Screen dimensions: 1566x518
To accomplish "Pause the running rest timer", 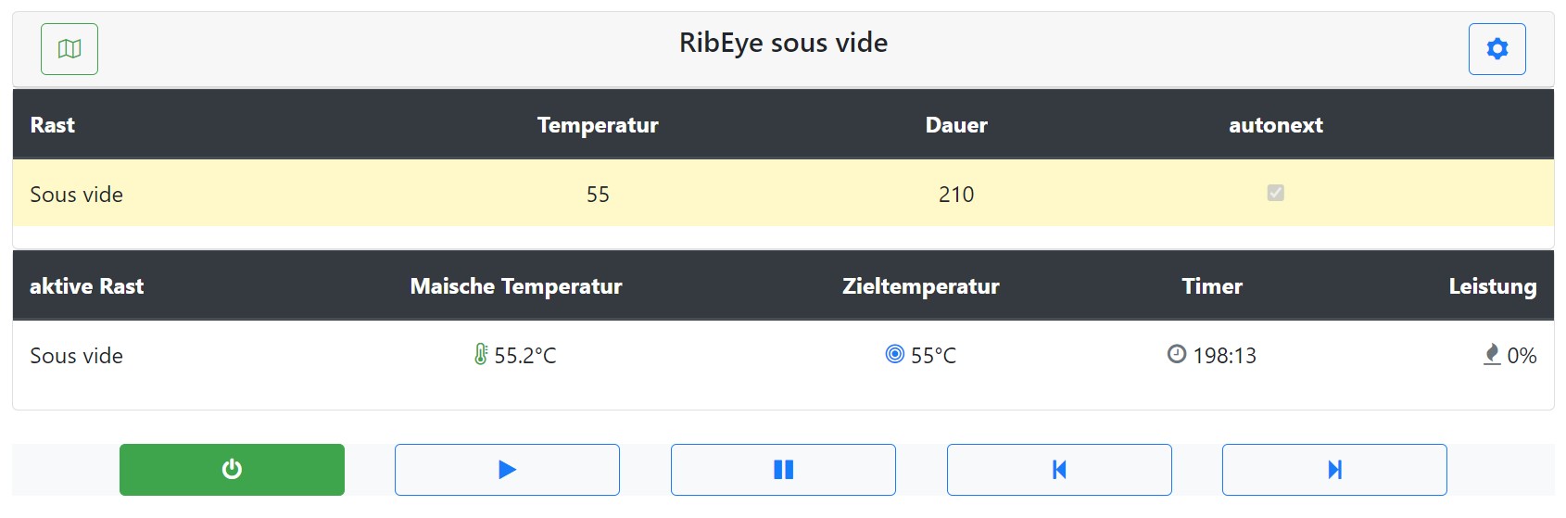I will coord(783,470).
